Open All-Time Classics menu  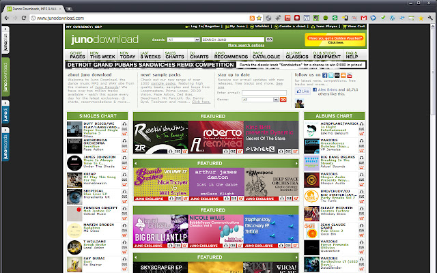pyautogui.click(x=297, y=55)
